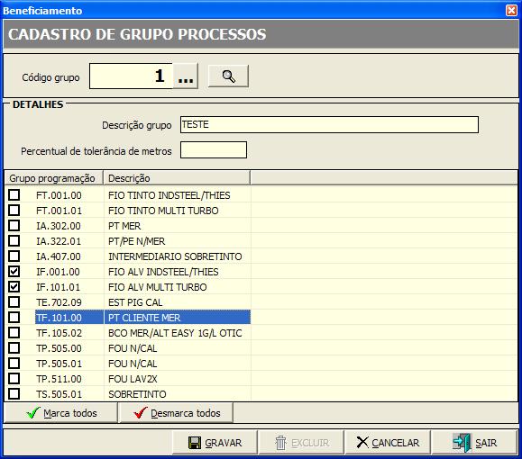
Task: Click the Percentual de tolerância de metros field
Action: (214, 150)
